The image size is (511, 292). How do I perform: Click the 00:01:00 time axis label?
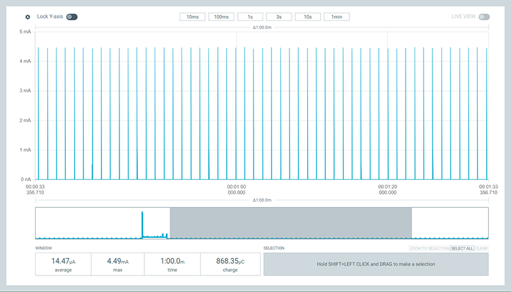tap(236, 189)
